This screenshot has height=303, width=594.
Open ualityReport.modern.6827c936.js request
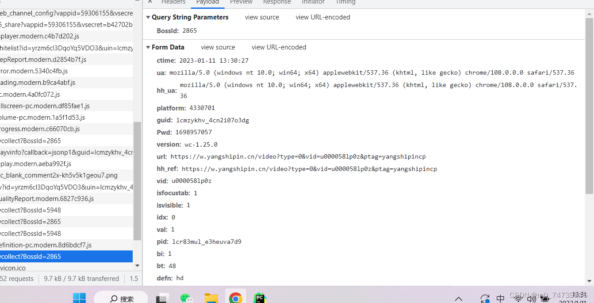[66, 199]
